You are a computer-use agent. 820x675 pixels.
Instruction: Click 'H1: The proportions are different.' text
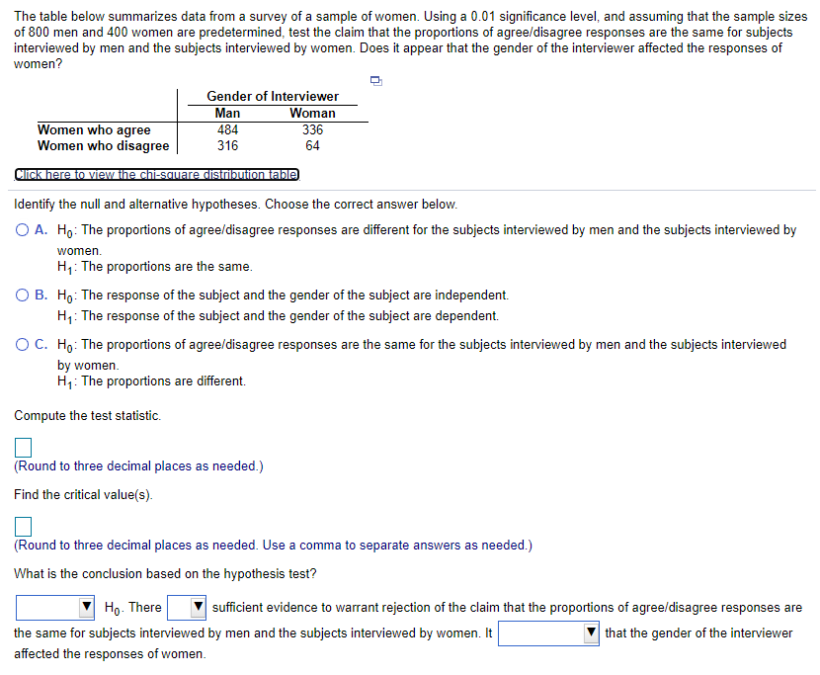[x=152, y=381]
